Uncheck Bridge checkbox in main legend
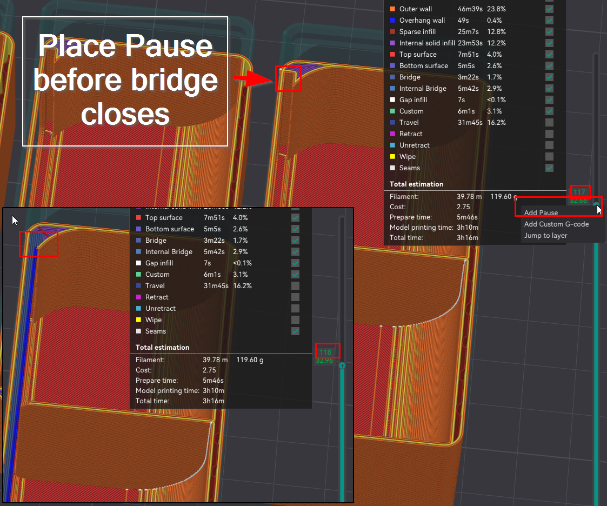The width and height of the screenshot is (607, 506). (549, 77)
